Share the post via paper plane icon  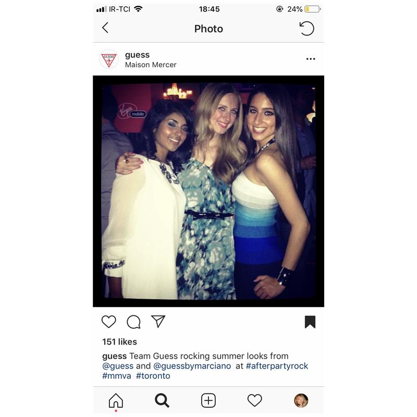pyautogui.click(x=158, y=321)
